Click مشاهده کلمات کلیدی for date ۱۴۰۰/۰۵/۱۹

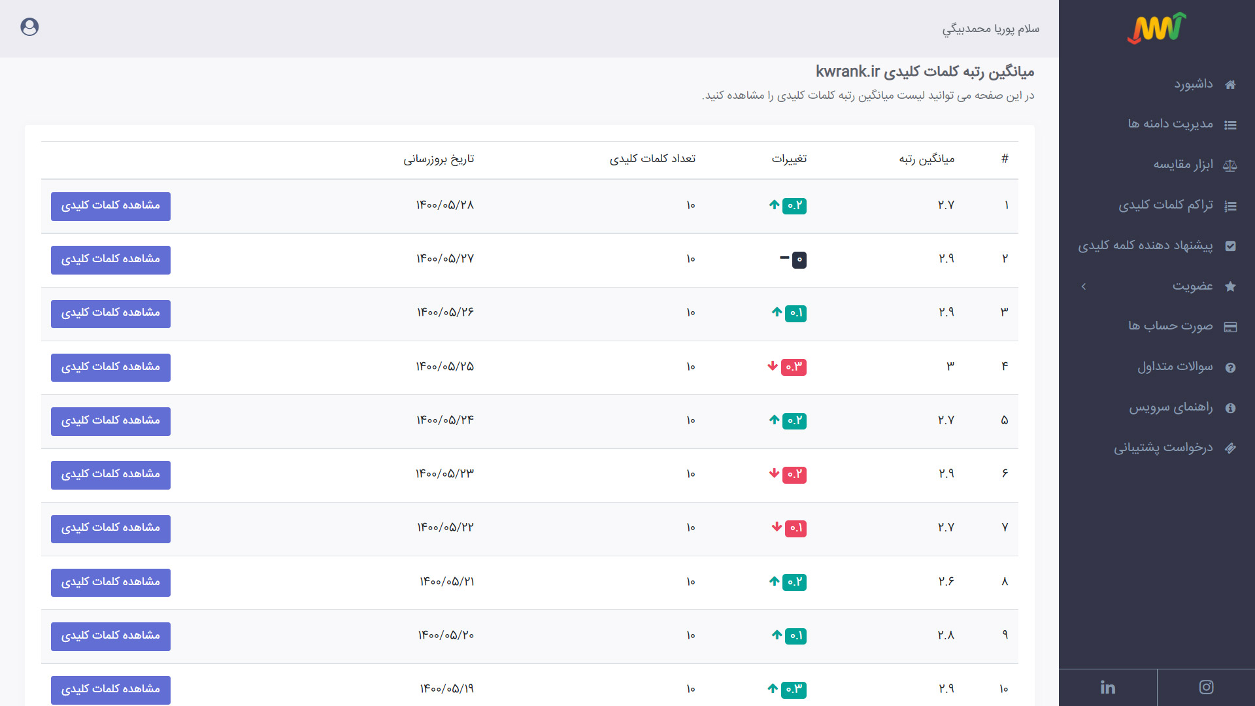[x=110, y=690]
